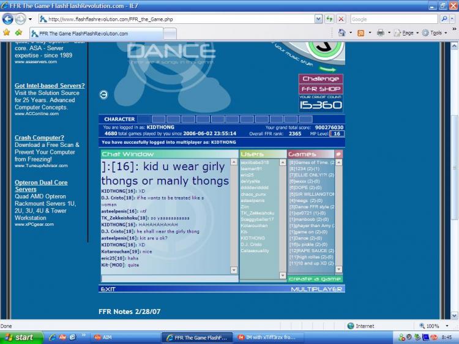Select the SIR WILLIANGTON game entry

click(x=312, y=195)
